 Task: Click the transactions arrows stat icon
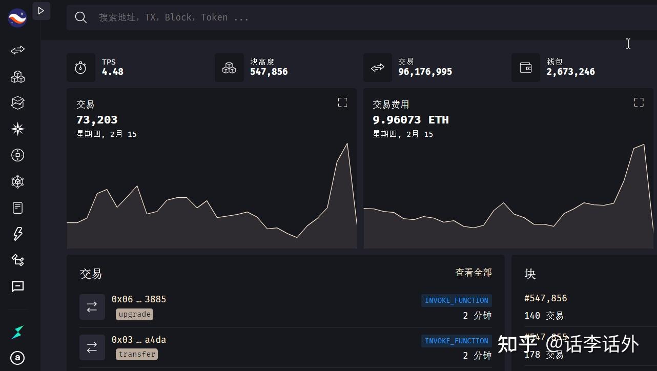coord(378,68)
